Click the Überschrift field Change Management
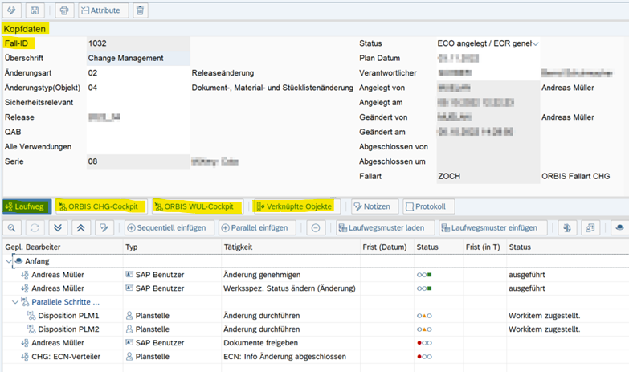 click(138, 58)
